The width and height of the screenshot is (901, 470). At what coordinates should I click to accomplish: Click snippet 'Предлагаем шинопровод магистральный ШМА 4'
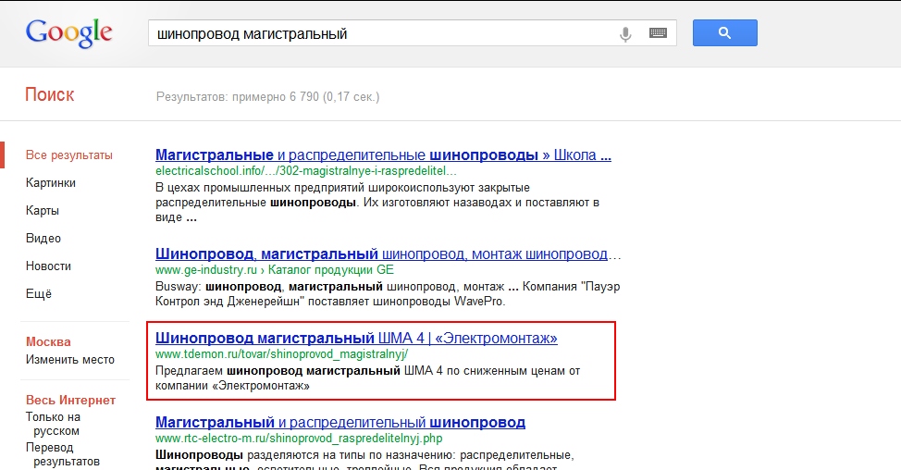[368, 378]
